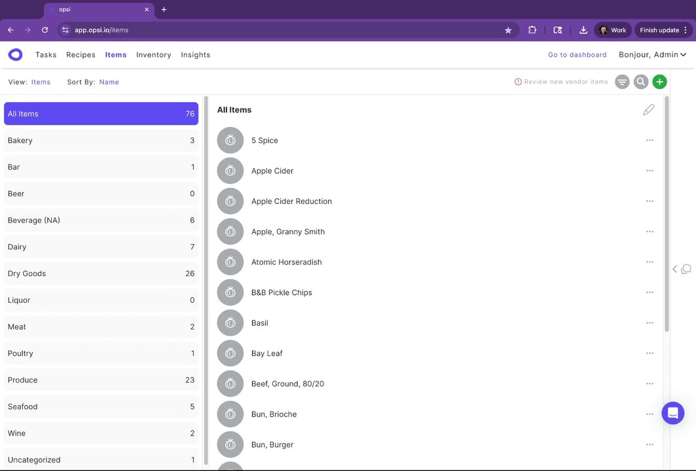This screenshot has height=471, width=696.
Task: Add new item with green plus button
Action: tap(659, 82)
